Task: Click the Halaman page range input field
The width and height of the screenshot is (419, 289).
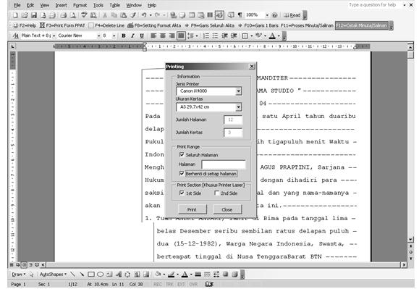Action: click(224, 164)
